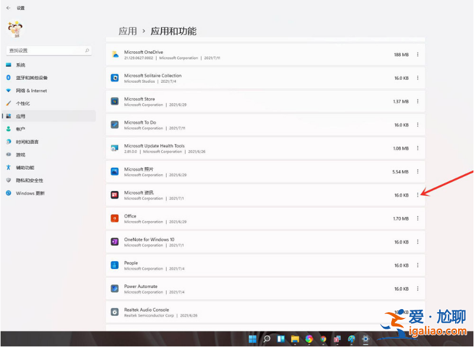Click the Microsoft 照片 app icon

coord(115,171)
